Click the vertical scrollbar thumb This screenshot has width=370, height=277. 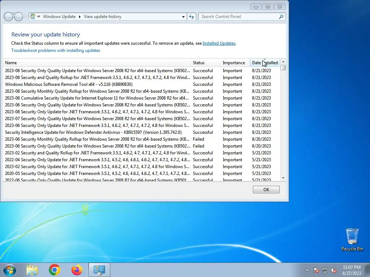tap(283, 67)
